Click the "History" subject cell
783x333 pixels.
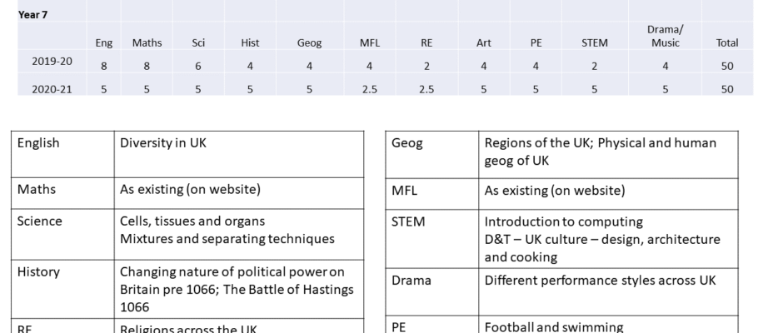[x=39, y=271]
